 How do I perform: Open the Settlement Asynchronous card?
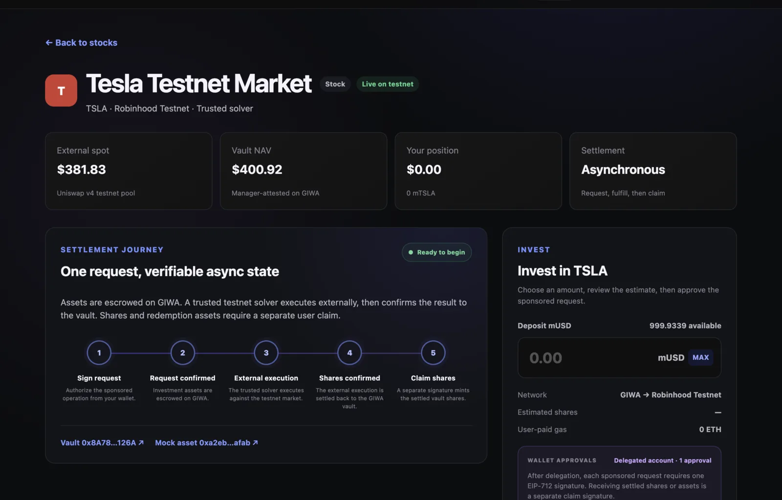[653, 171]
